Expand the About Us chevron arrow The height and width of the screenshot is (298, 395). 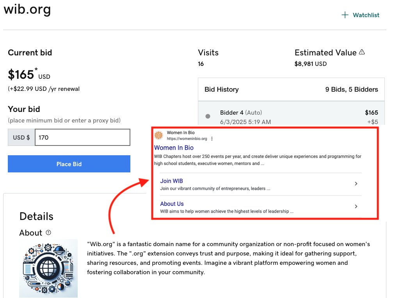tap(356, 206)
